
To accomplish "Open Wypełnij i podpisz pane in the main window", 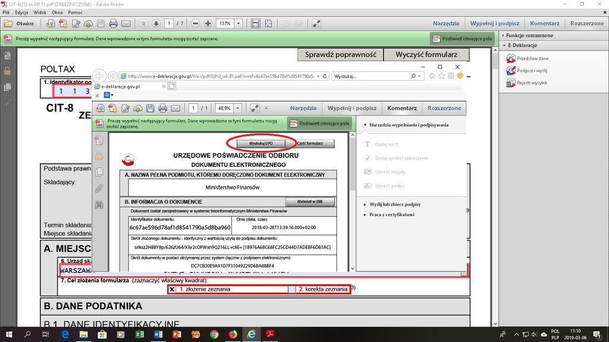I will (494, 24).
